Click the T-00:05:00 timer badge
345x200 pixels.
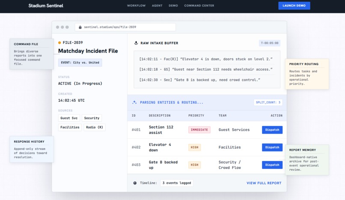tap(270, 43)
